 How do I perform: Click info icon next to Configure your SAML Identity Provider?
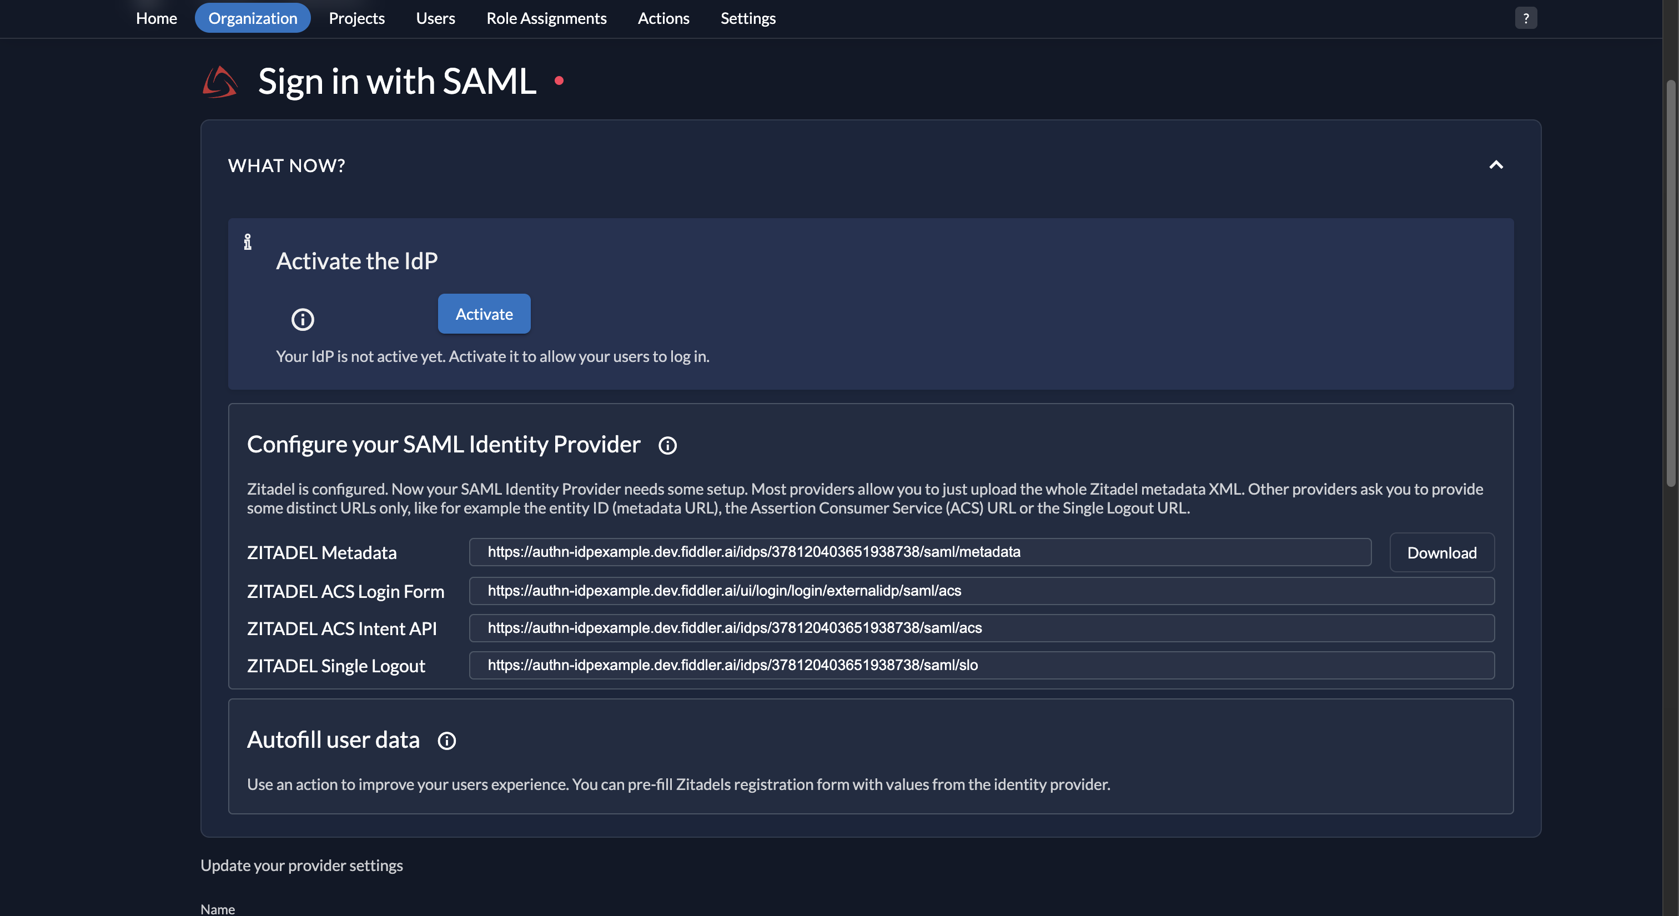click(667, 446)
